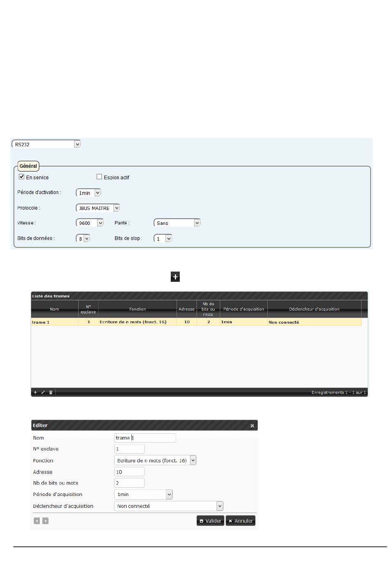
Task: Click the Annuler button
Action: pos(240,521)
